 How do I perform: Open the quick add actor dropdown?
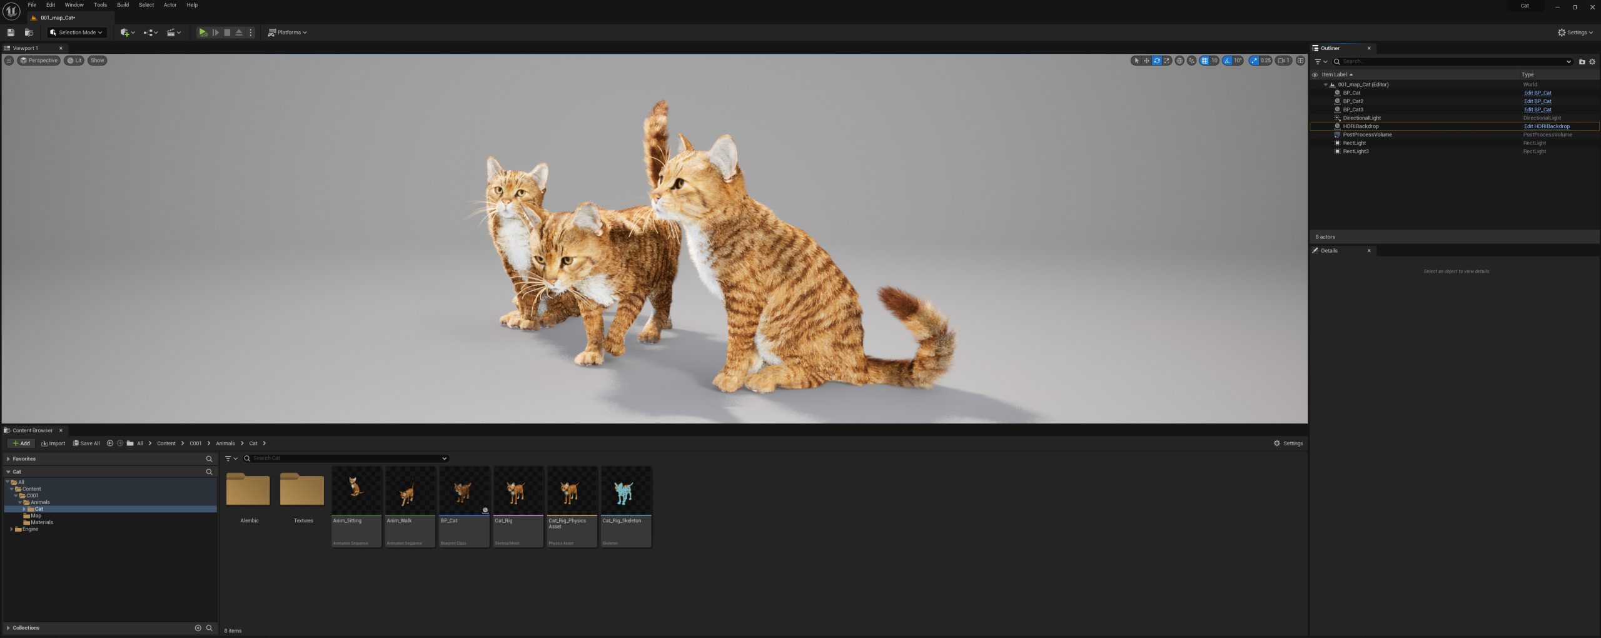(128, 33)
